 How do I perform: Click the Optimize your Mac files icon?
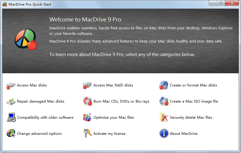coord(88,117)
